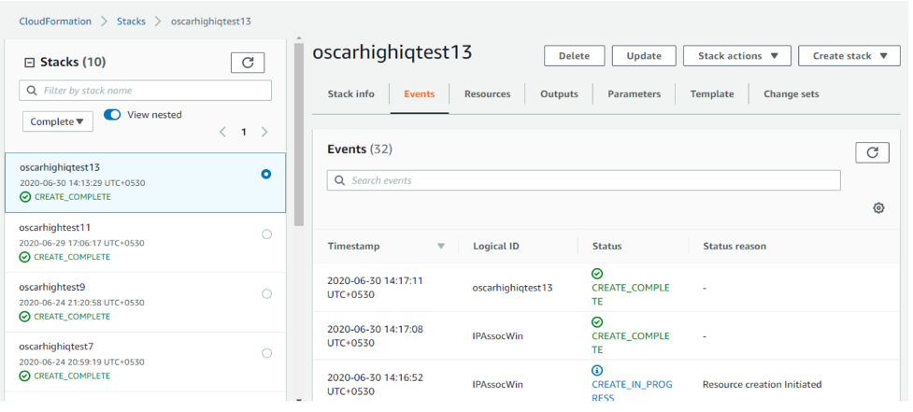Click status check icon of 14:17:08 event
The image size is (913, 412).
pos(597,321)
